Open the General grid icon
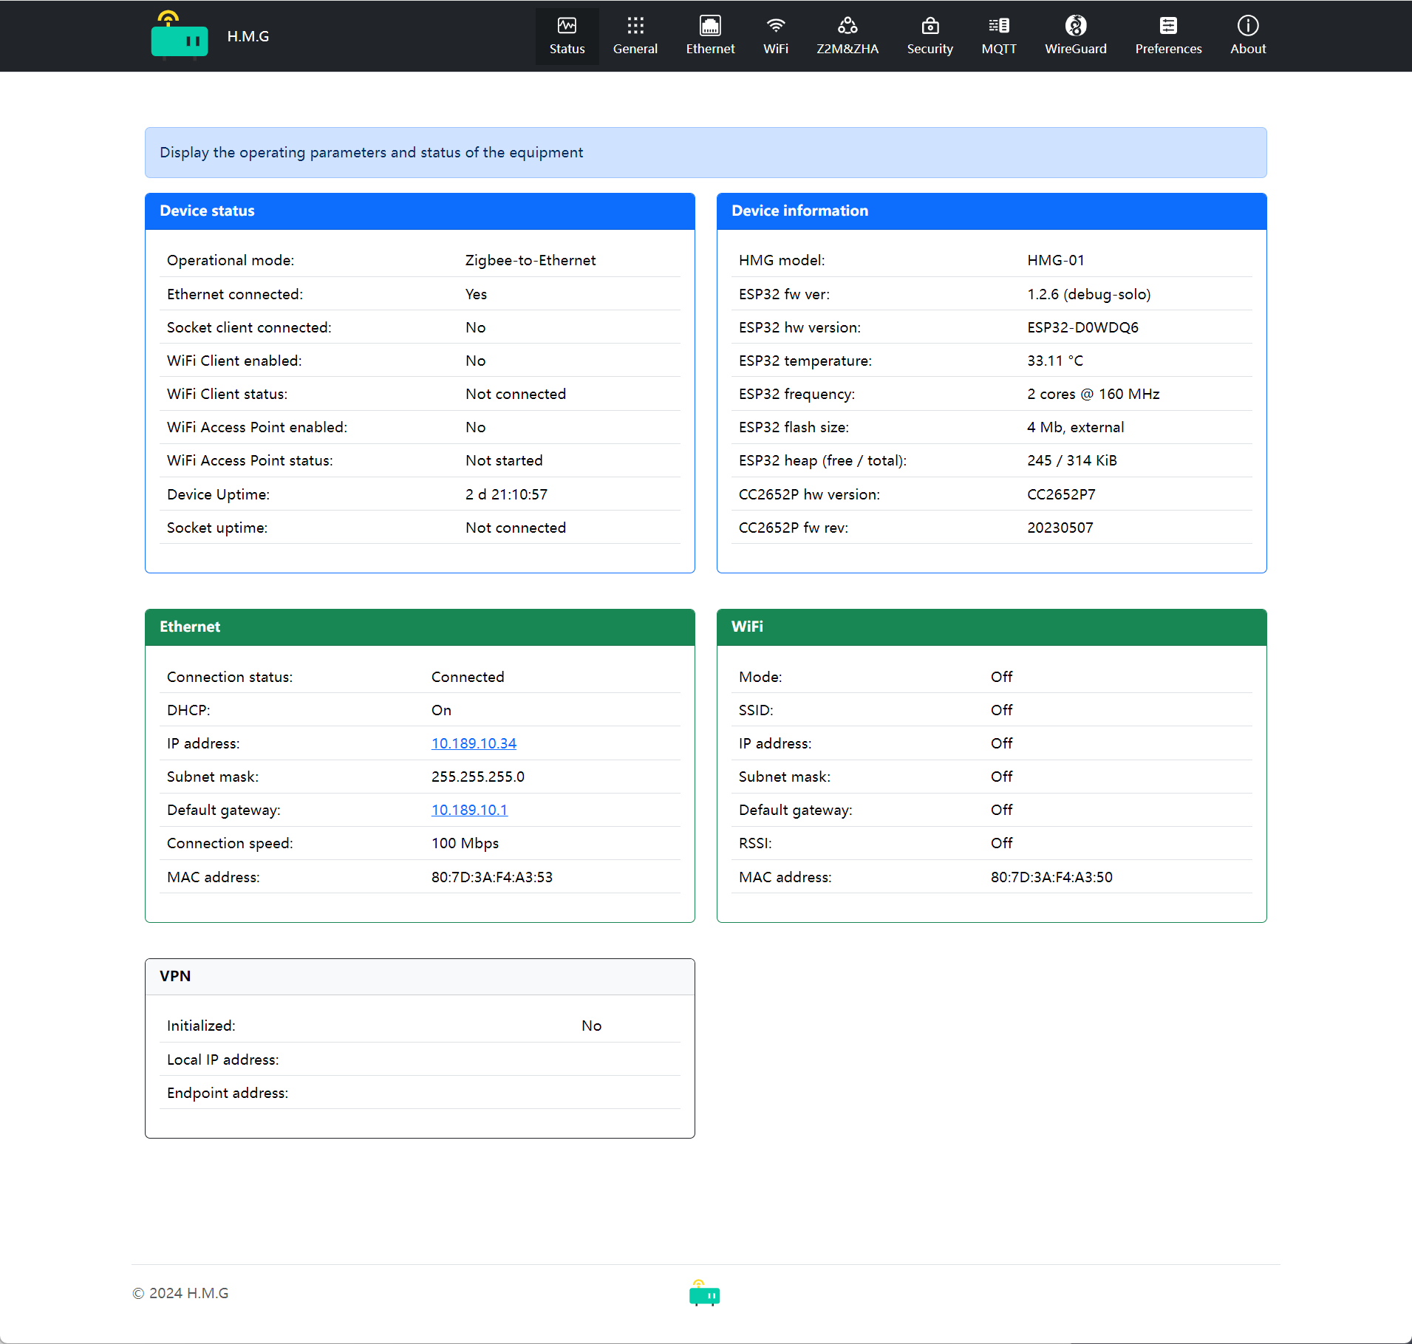 coord(635,26)
